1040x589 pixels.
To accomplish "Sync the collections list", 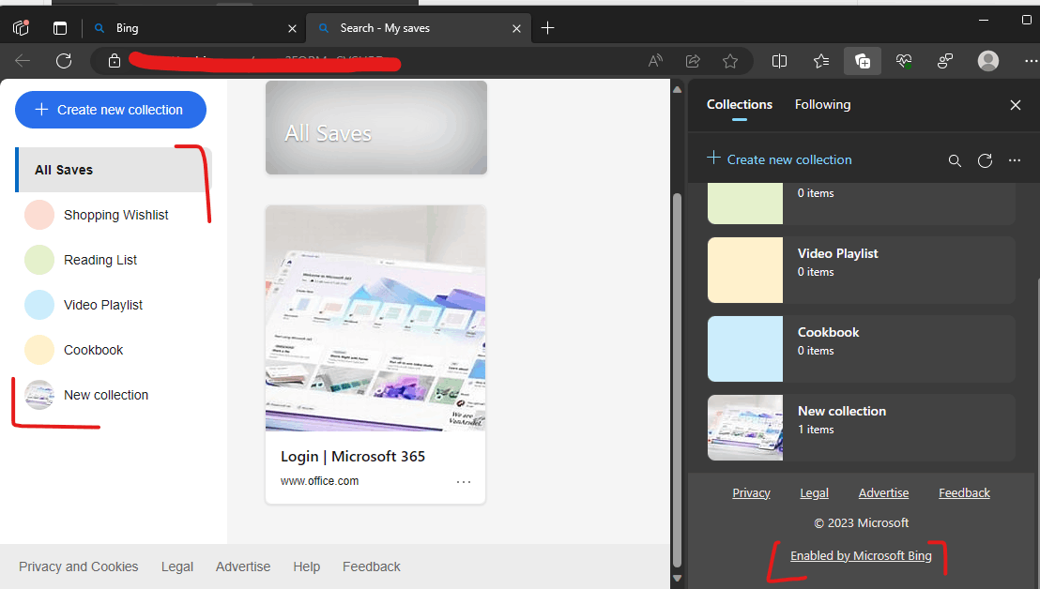I will [985, 160].
